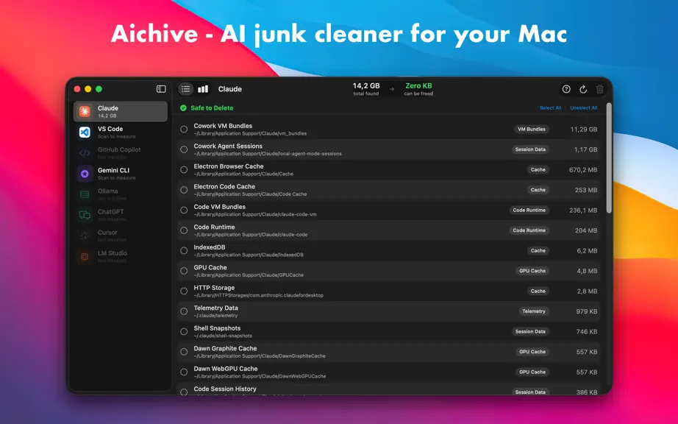Check the Cowork VM Bundles radio circle

184,130
